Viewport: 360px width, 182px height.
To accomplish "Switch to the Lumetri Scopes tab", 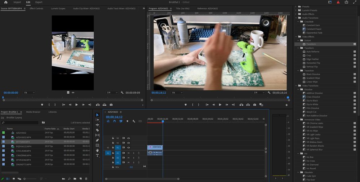I will click(x=58, y=8).
